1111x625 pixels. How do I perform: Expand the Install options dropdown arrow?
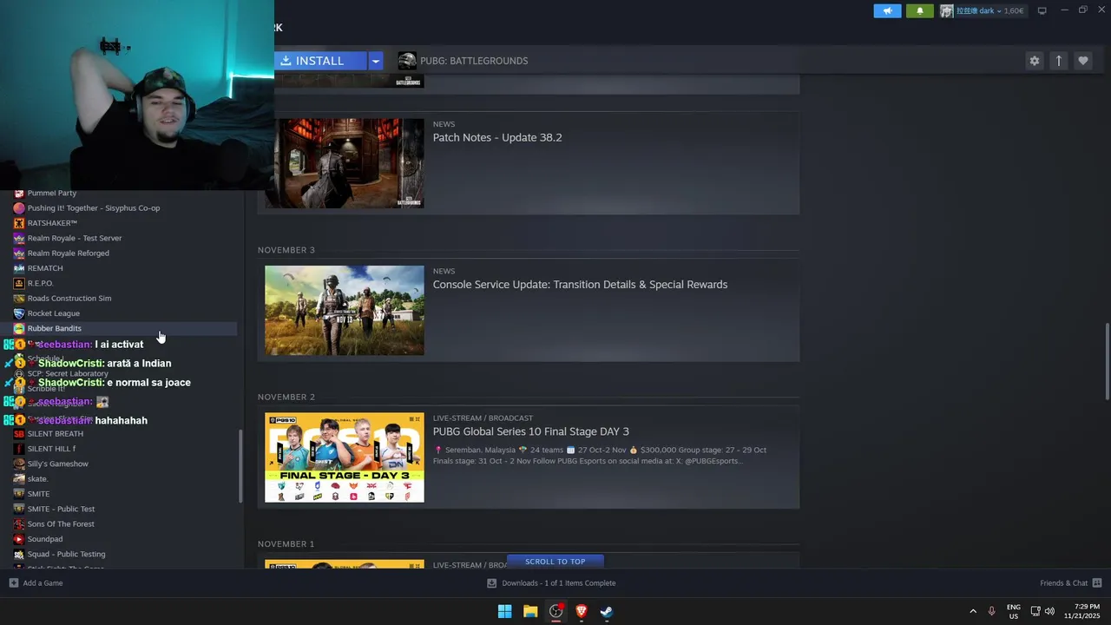(x=375, y=61)
